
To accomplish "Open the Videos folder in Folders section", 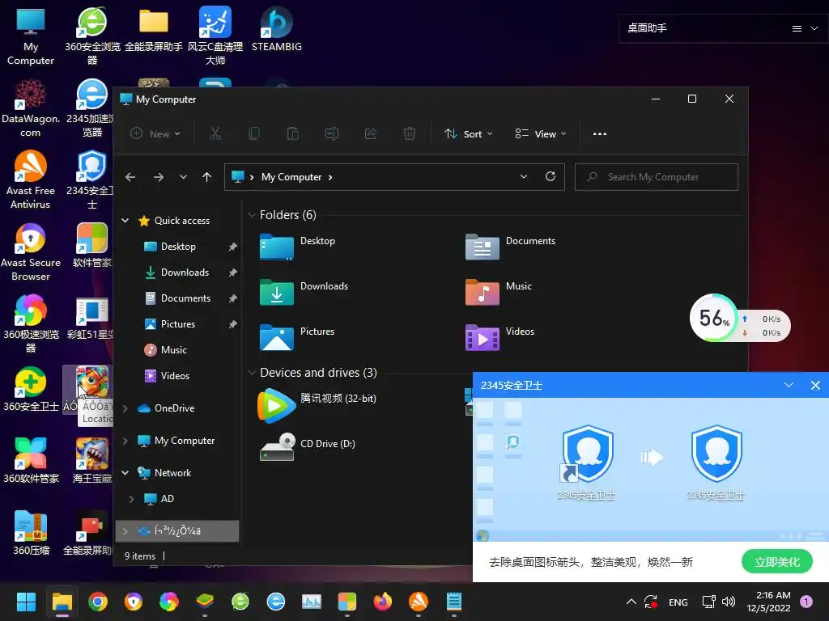I will click(500, 337).
